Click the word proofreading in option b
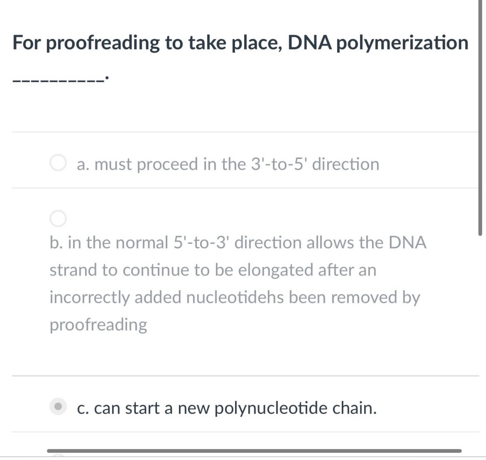The width and height of the screenshot is (486, 460). pos(98,324)
